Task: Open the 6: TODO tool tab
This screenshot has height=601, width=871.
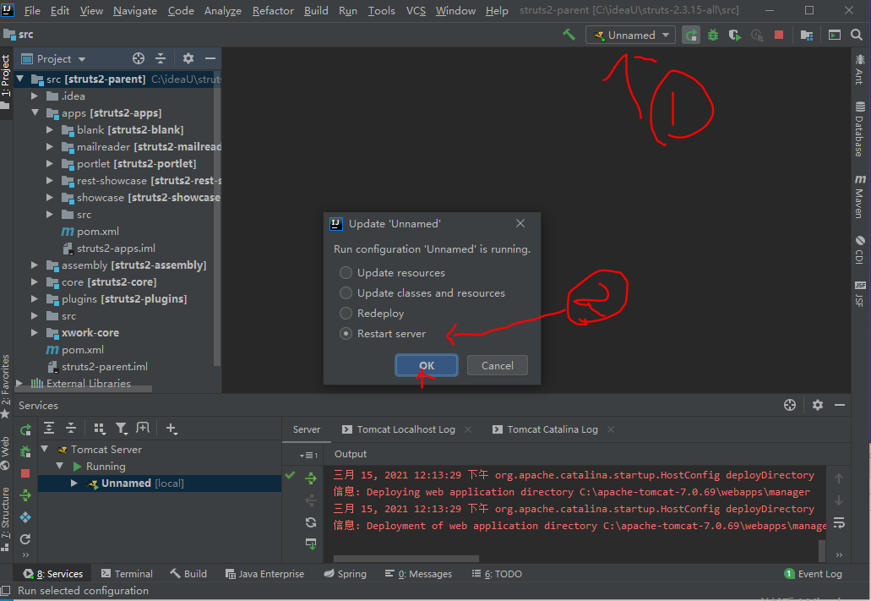Action: (497, 574)
